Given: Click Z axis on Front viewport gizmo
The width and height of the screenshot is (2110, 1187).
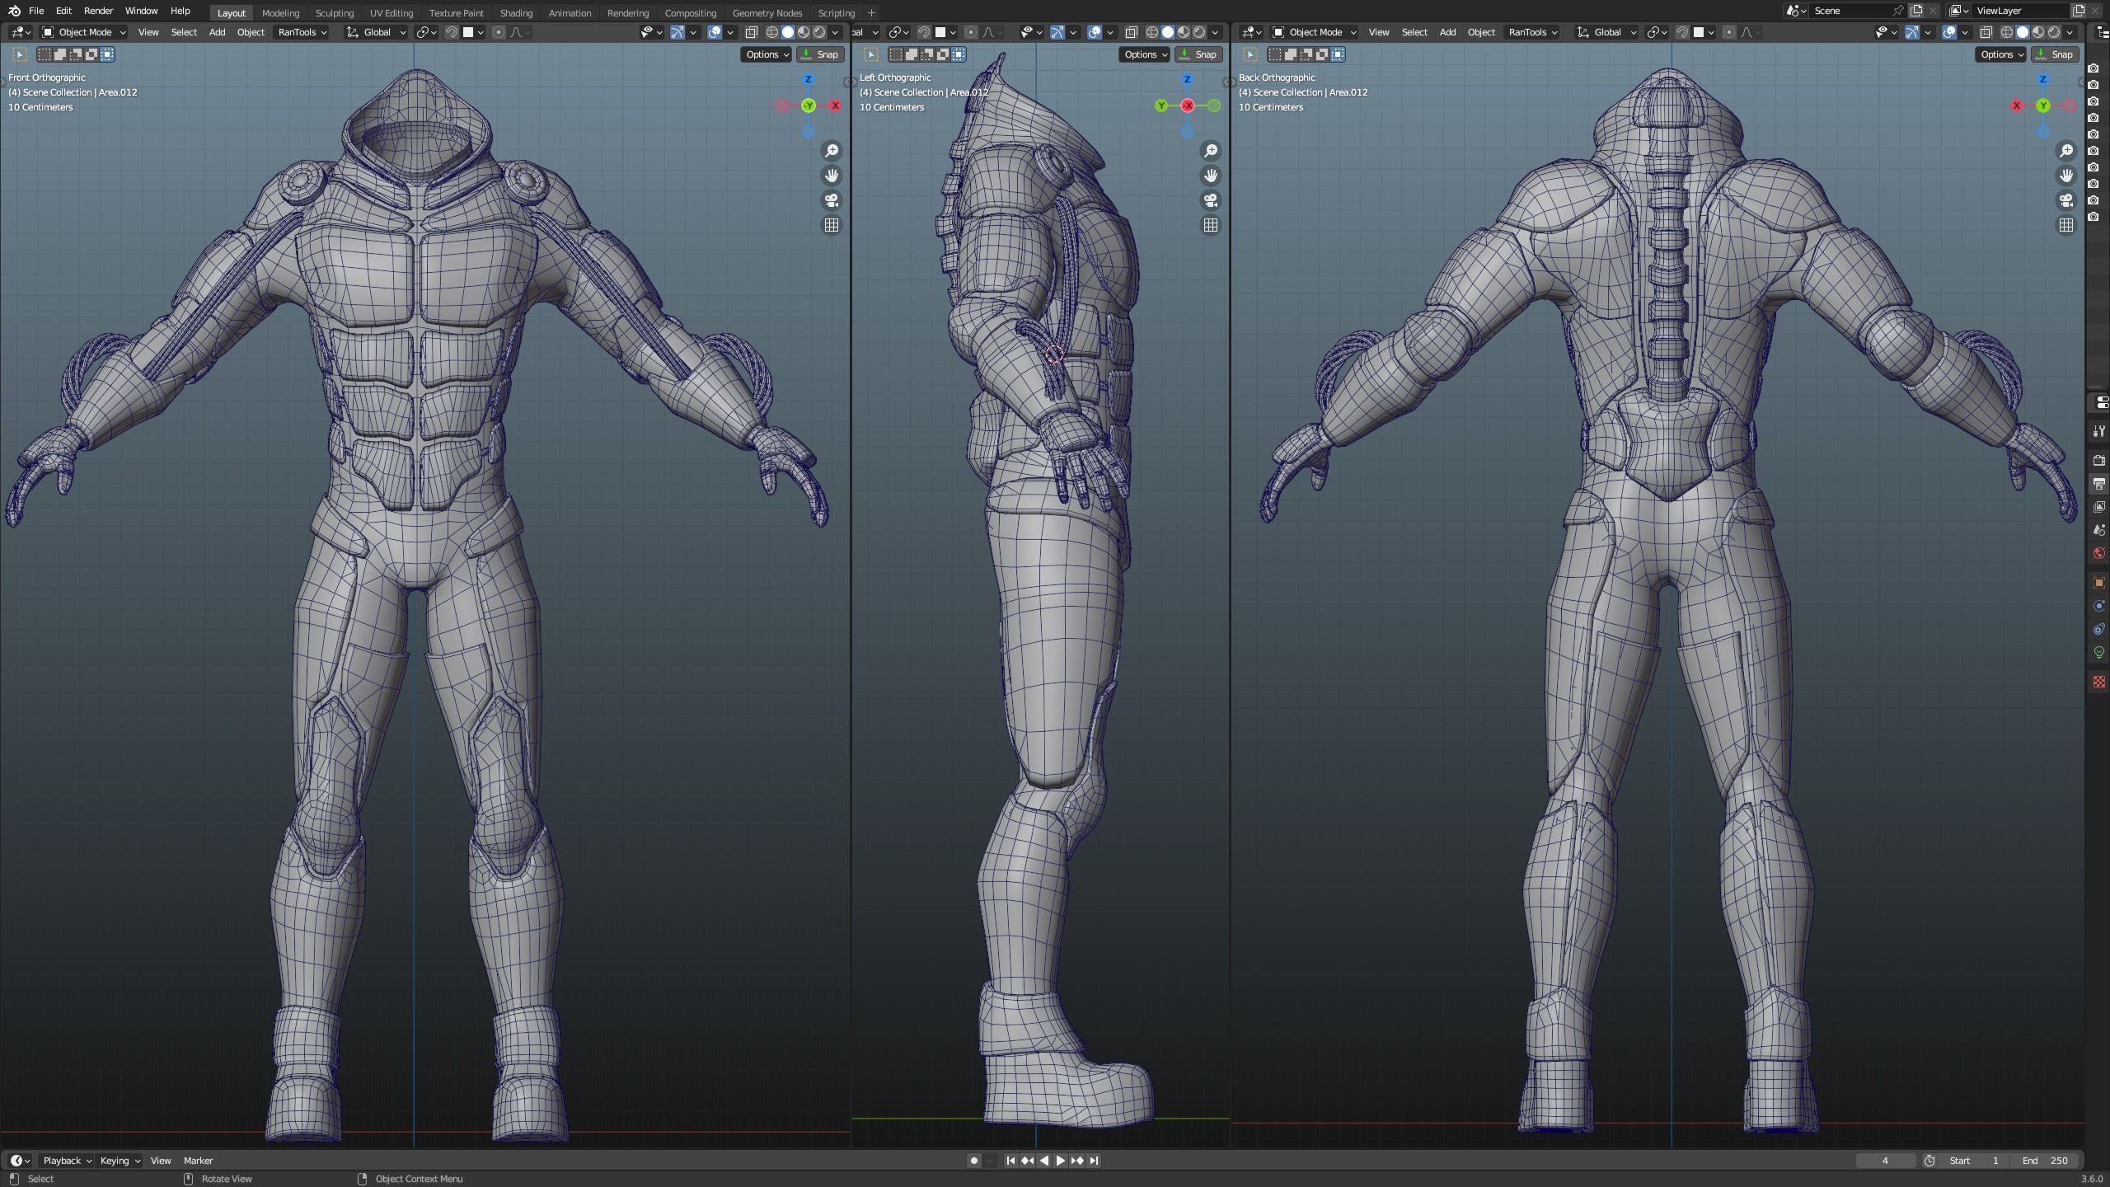Looking at the screenshot, I should [x=808, y=79].
